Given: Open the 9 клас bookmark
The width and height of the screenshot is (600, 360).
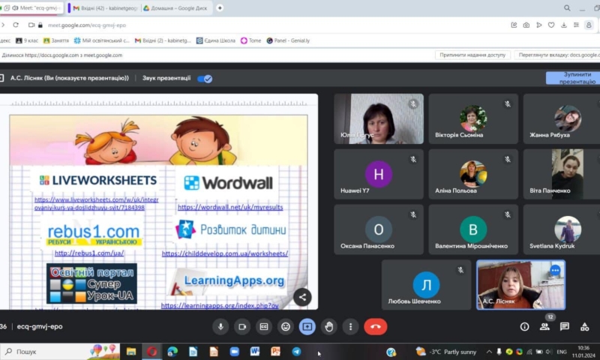Looking at the screenshot, I should [27, 40].
